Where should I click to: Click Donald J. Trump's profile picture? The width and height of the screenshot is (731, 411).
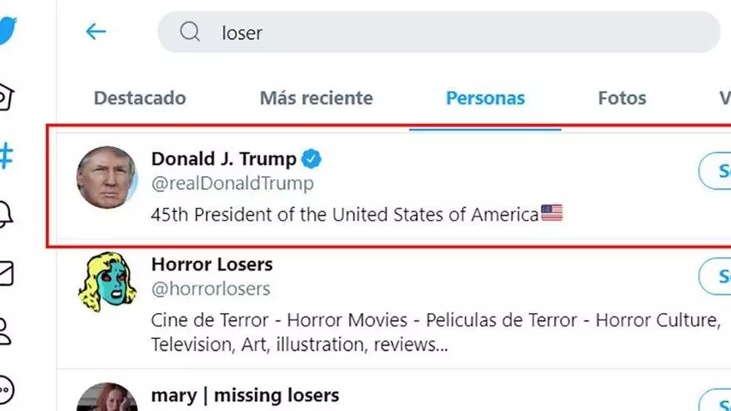107,177
